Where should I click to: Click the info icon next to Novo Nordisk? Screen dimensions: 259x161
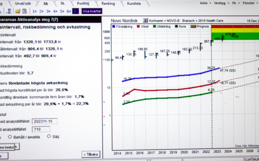tap(145, 21)
